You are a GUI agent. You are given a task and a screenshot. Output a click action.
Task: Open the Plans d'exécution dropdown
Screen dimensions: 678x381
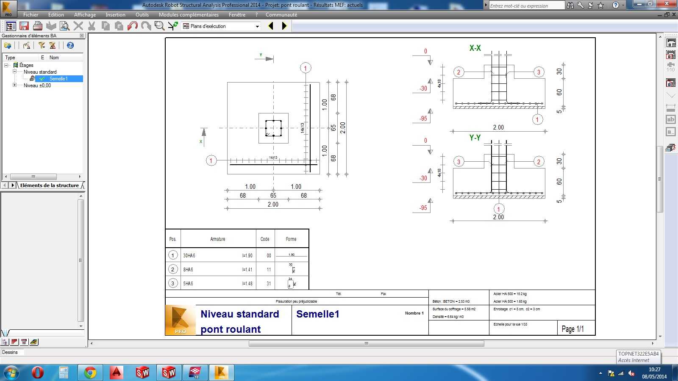pos(257,26)
